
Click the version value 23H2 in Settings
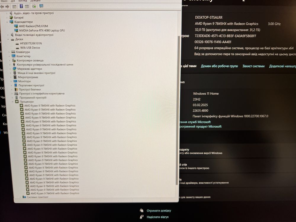click(x=197, y=99)
